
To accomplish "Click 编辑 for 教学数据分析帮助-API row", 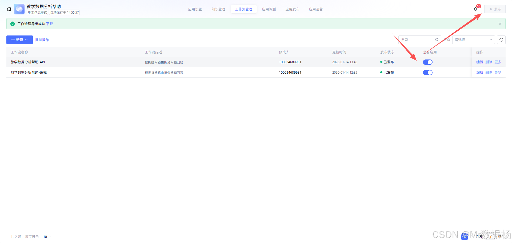I will [x=480, y=62].
